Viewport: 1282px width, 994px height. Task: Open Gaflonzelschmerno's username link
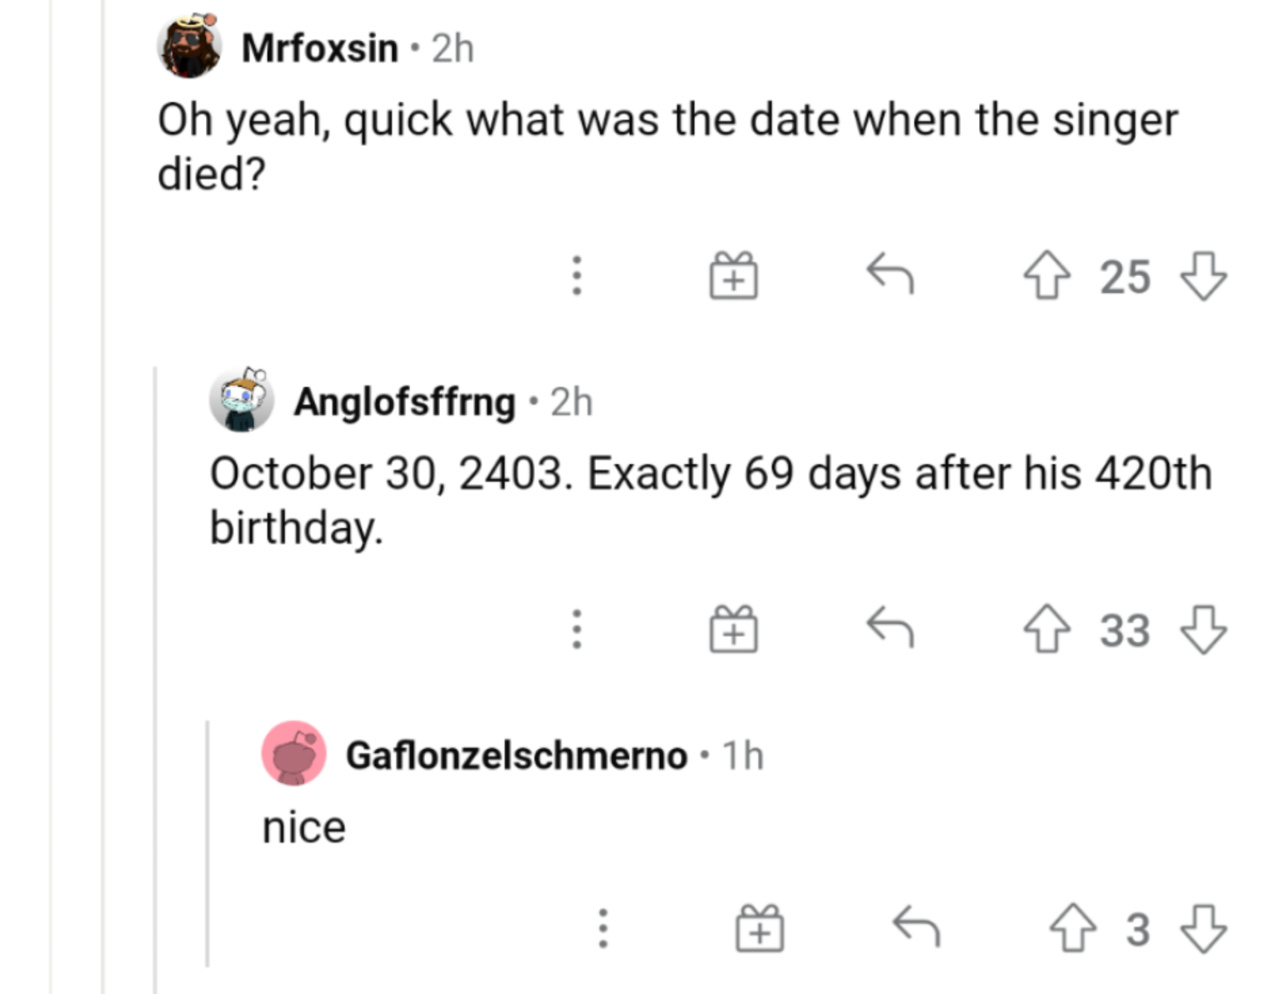(516, 756)
